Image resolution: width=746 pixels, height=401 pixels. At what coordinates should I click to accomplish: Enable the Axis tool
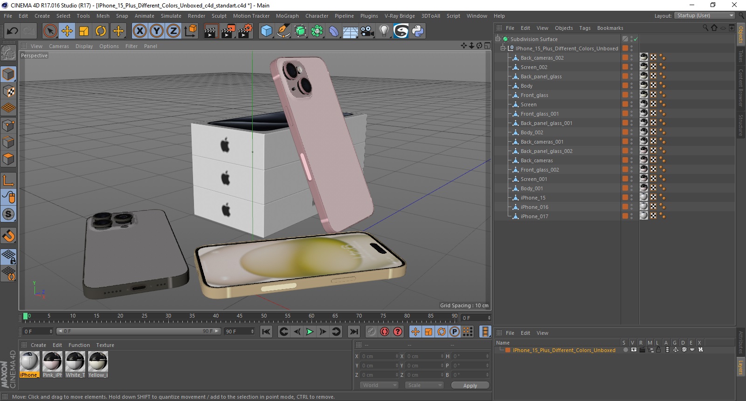[8, 180]
